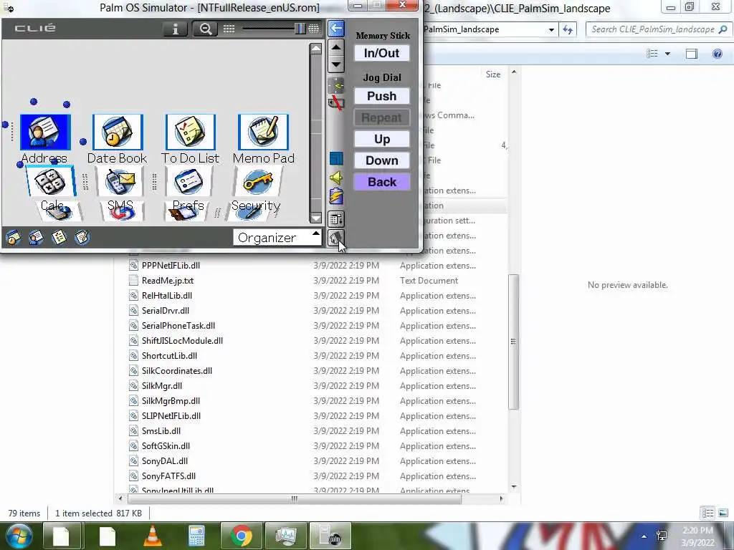This screenshot has height=550, width=734.
Task: Open VLC media player from taskbar
Action: 153,536
